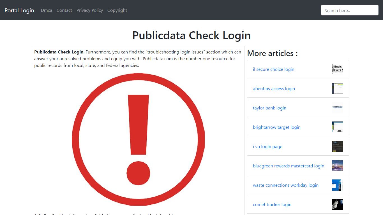Viewport: 383px width, 215px height.
Task: Click the waste connections workday thumbnail
Action: point(338,185)
